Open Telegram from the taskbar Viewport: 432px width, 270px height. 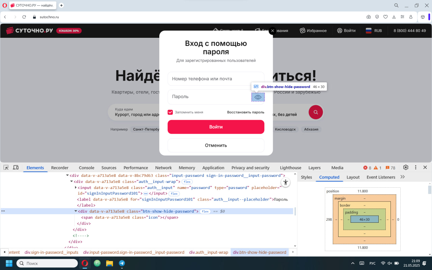point(122,263)
